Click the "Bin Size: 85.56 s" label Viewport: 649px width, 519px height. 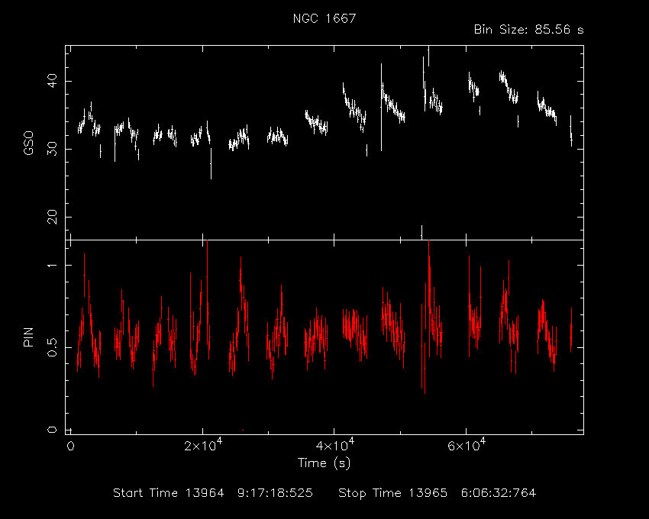click(528, 30)
